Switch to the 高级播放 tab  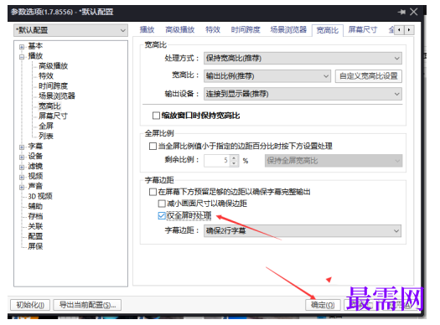point(180,29)
